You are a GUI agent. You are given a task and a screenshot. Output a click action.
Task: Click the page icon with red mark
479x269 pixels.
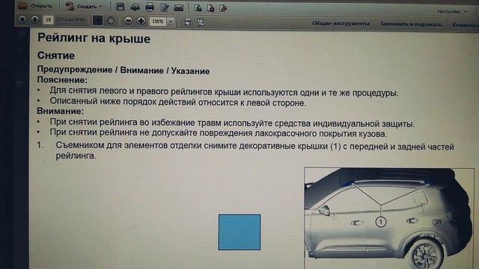click(210, 8)
